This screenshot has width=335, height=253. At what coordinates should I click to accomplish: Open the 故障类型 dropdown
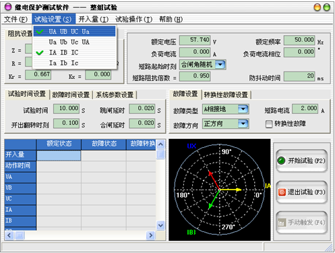243,109
